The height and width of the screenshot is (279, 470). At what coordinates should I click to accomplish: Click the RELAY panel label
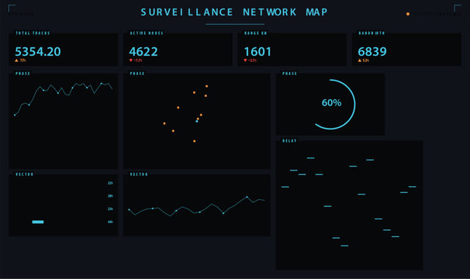(289, 141)
